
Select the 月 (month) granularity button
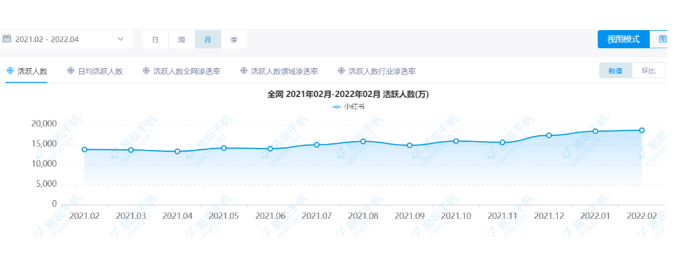pos(208,39)
